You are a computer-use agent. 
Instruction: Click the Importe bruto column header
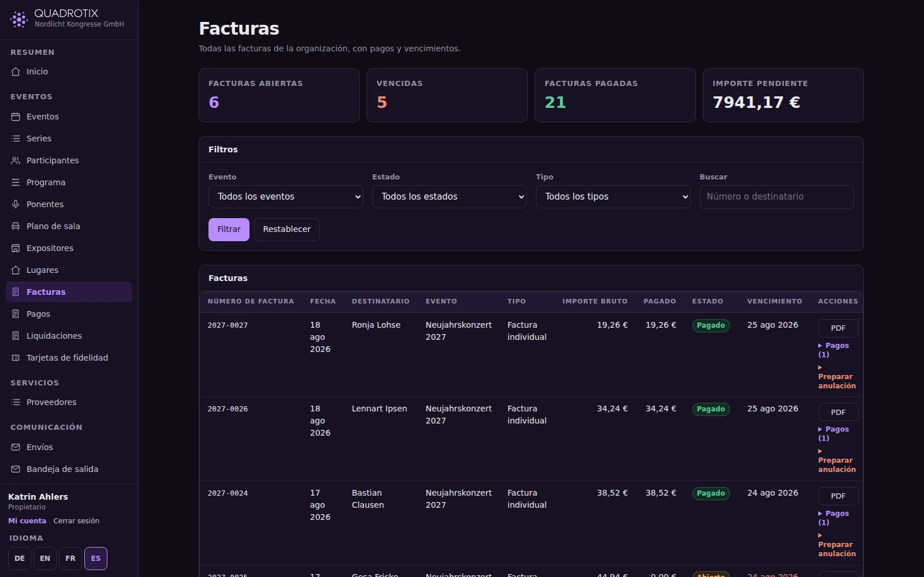coord(595,301)
